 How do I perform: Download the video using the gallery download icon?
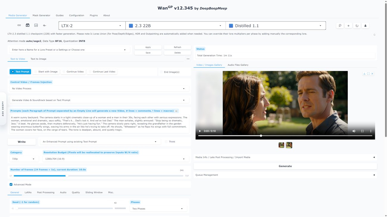pos(364,74)
